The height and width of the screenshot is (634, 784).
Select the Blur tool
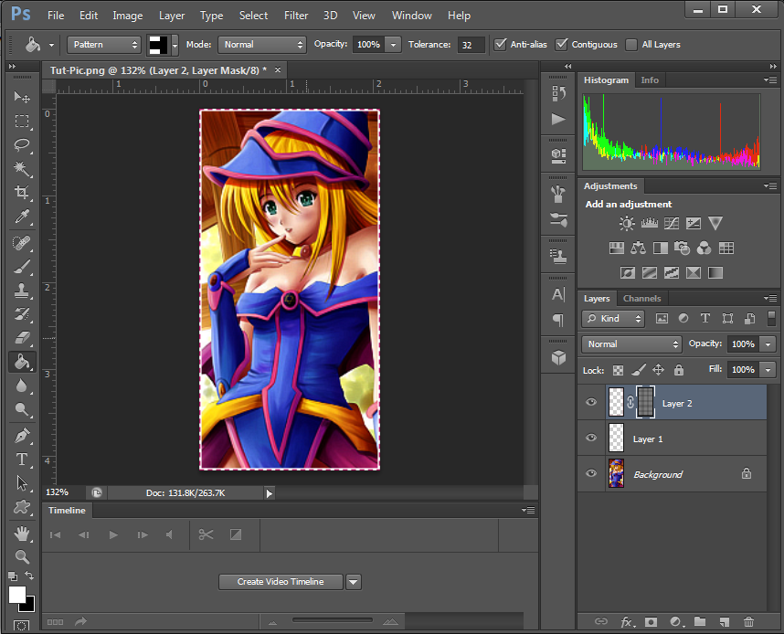(x=22, y=386)
